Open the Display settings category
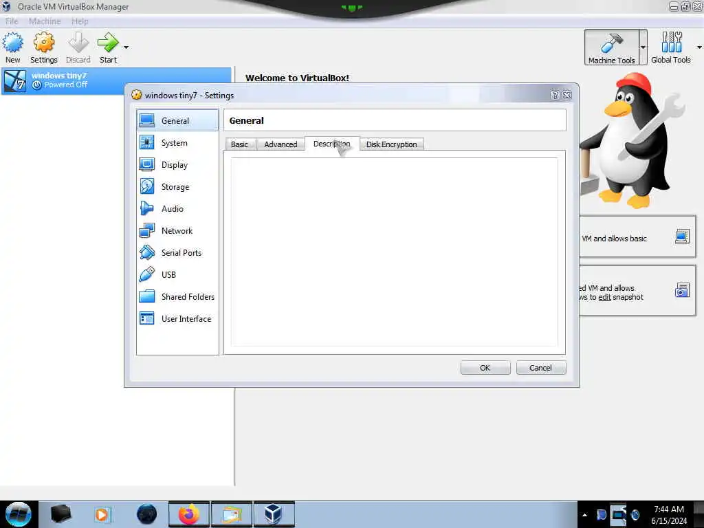 178,165
